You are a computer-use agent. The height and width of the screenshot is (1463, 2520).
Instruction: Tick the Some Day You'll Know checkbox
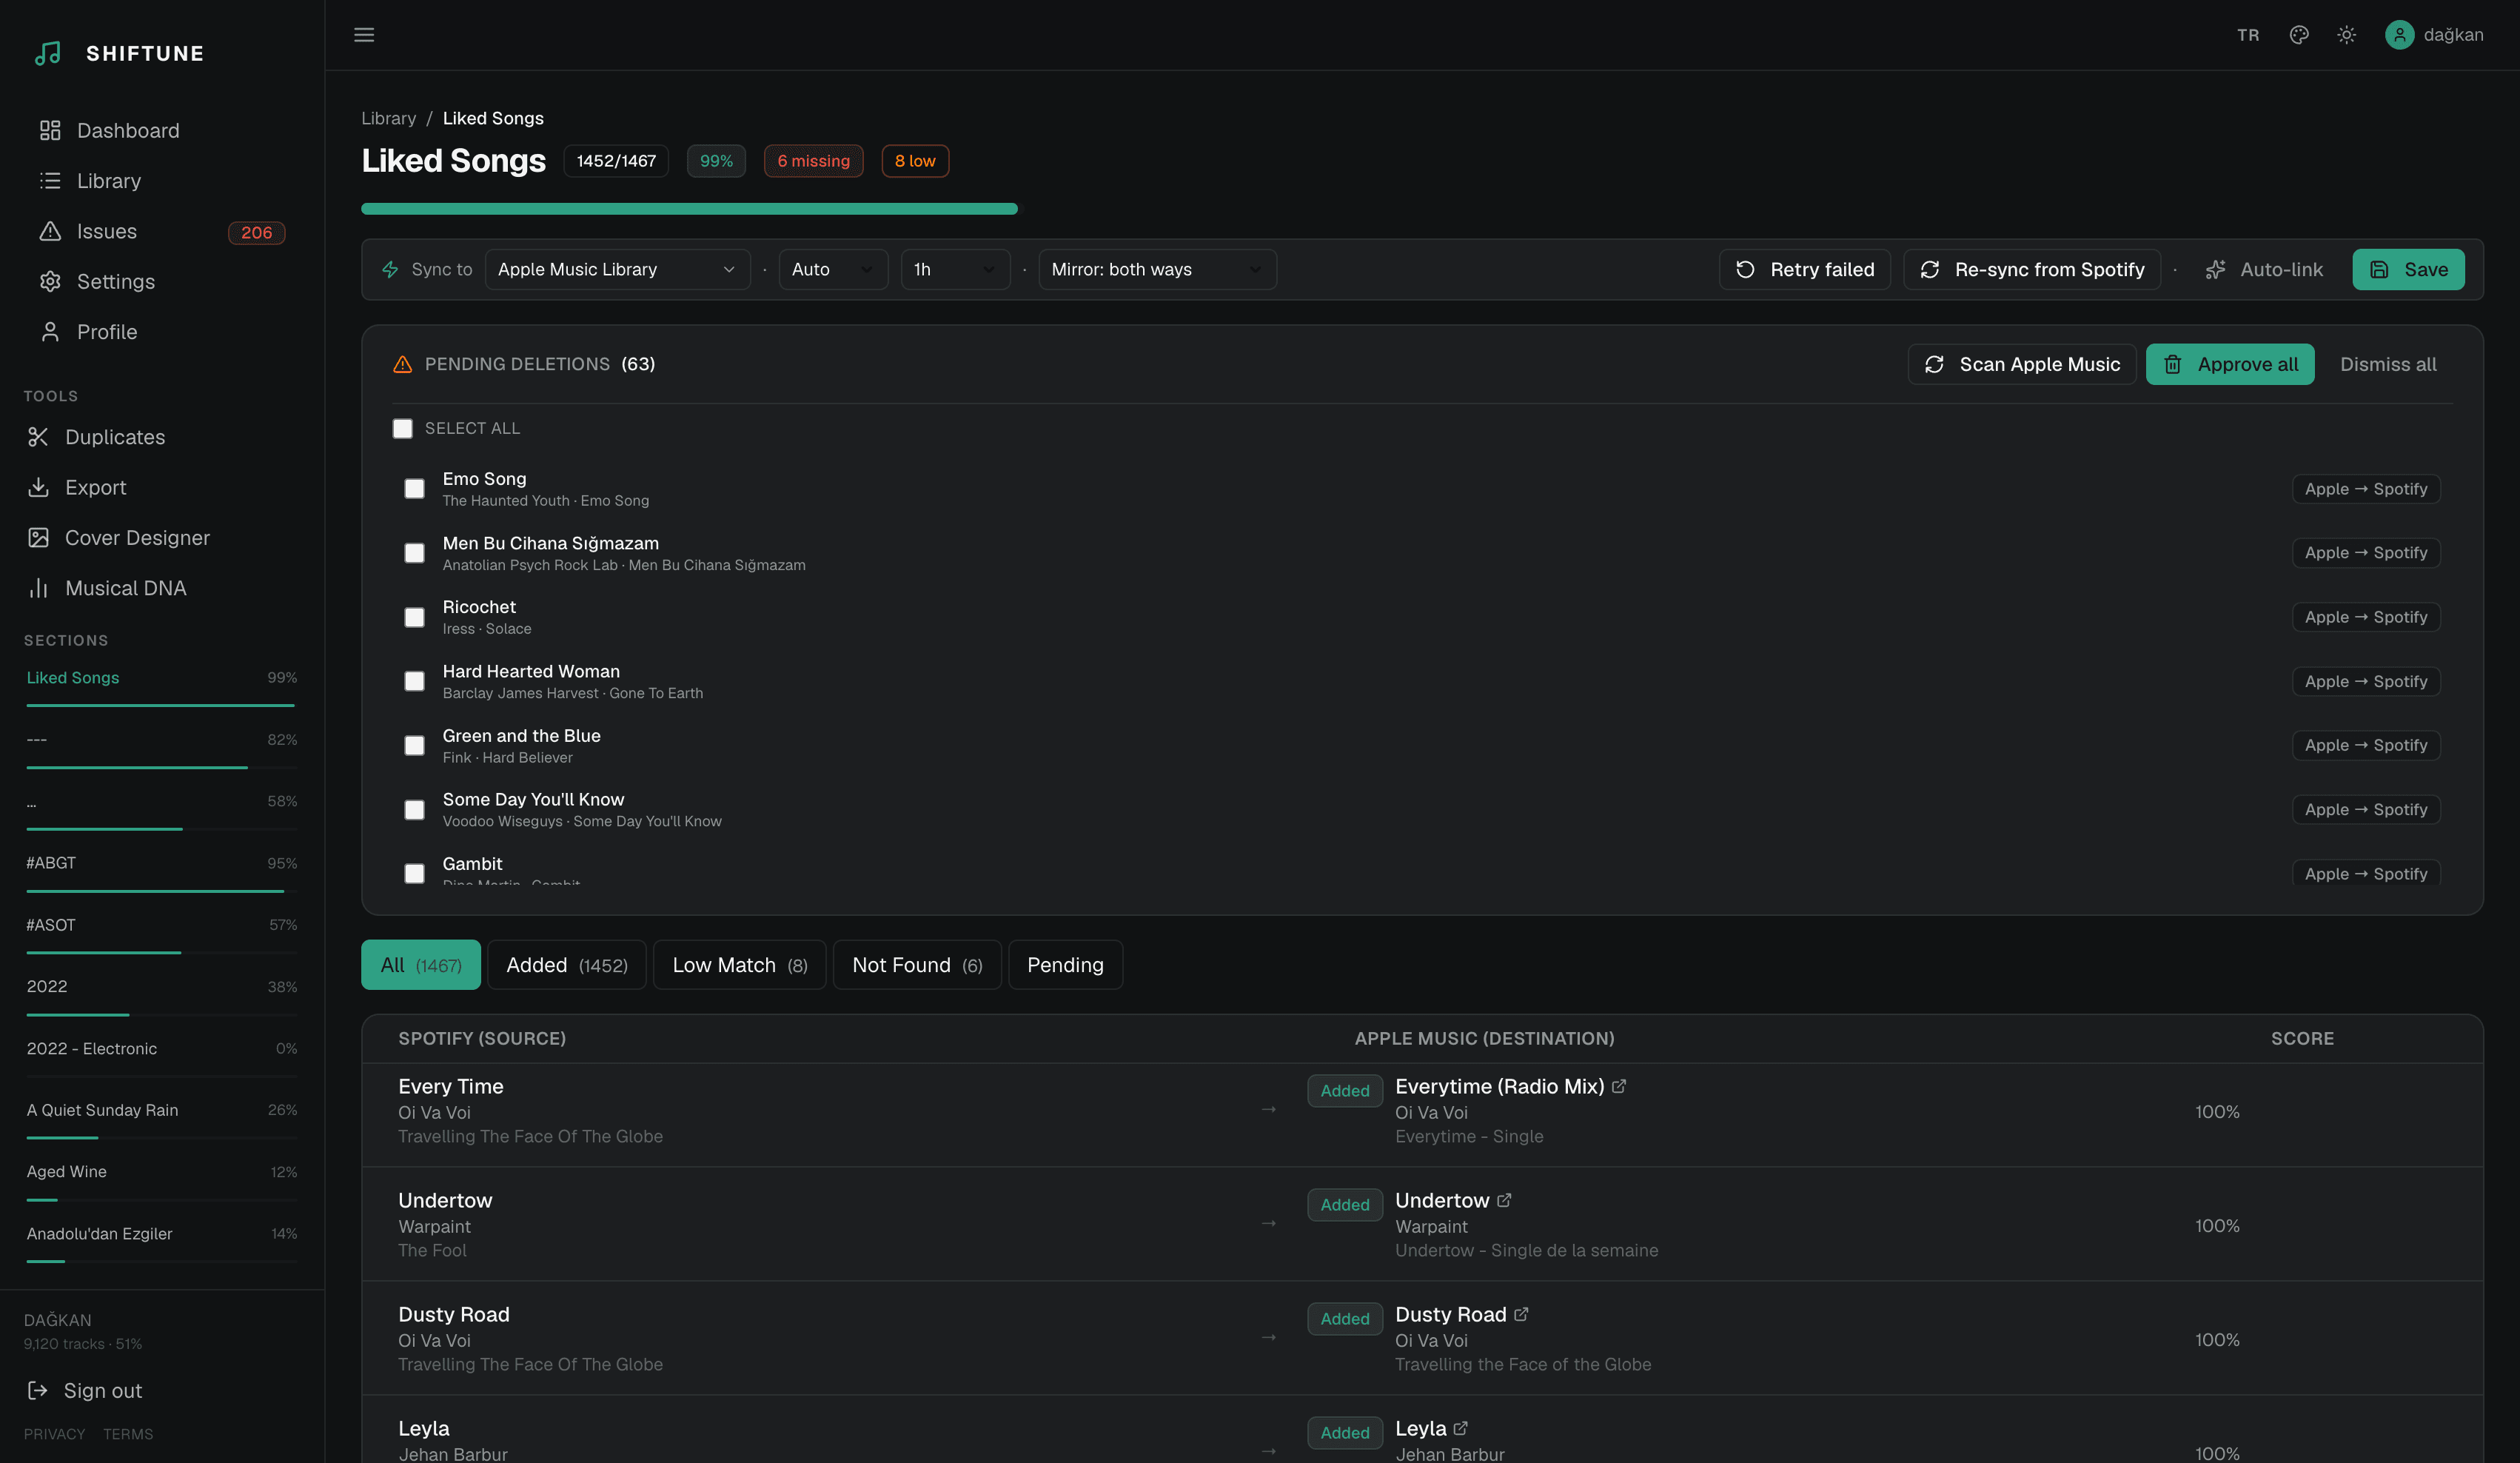(x=414, y=809)
